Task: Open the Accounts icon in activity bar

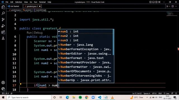Action: [3, 82]
